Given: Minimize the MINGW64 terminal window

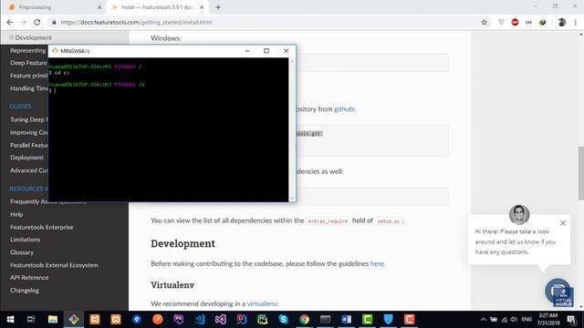Looking at the screenshot, I should pos(247,51).
